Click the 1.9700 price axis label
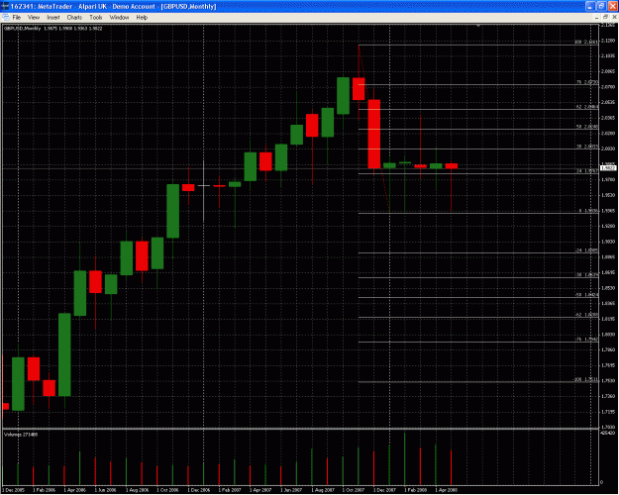 (x=608, y=179)
